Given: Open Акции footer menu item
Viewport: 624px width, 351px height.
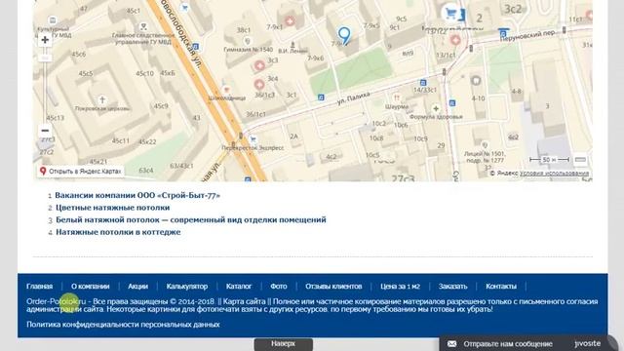Looking at the screenshot, I should click(137, 286).
